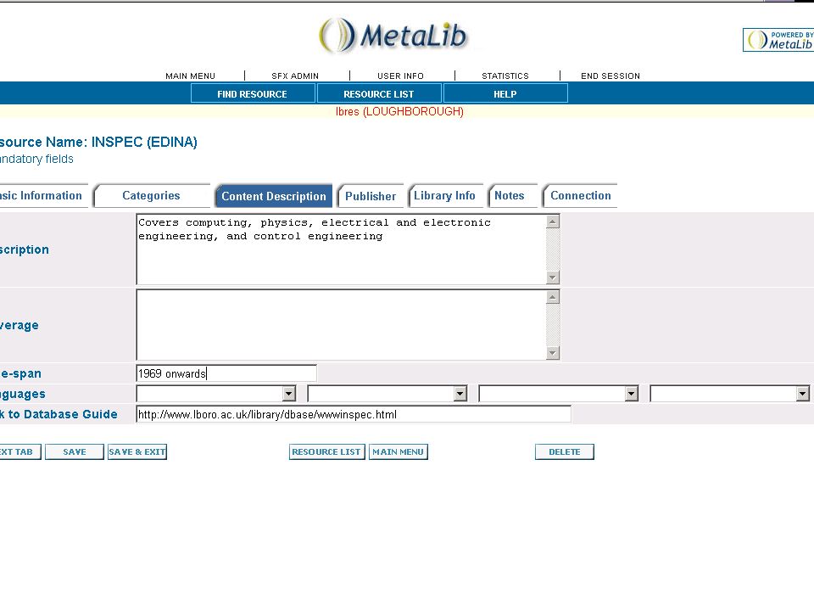This screenshot has height=611, width=814.
Task: Click the Powered by MetaLib badge
Action: pyautogui.click(x=778, y=40)
